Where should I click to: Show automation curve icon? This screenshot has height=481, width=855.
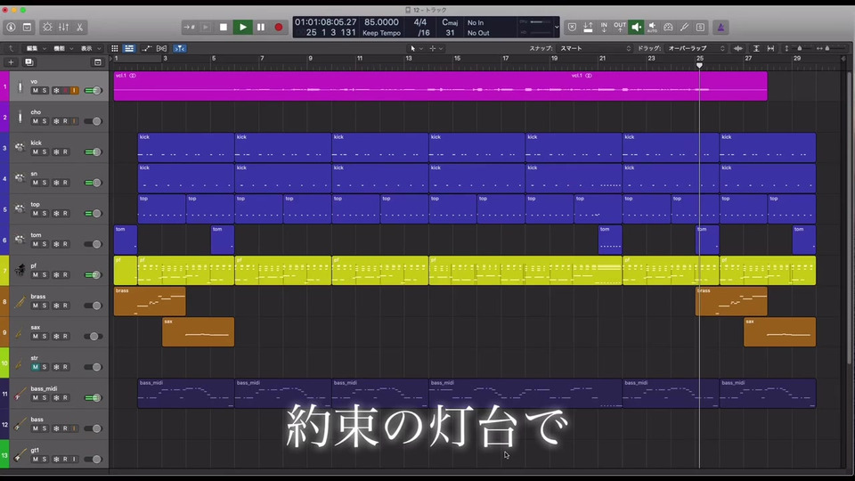point(146,48)
